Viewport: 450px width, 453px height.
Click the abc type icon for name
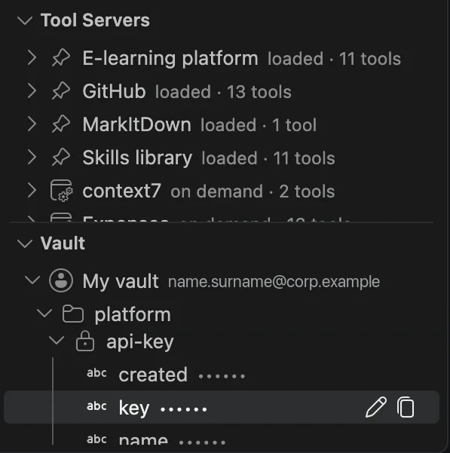96,439
